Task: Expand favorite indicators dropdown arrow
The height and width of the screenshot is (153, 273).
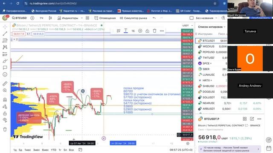Action: click(81, 18)
